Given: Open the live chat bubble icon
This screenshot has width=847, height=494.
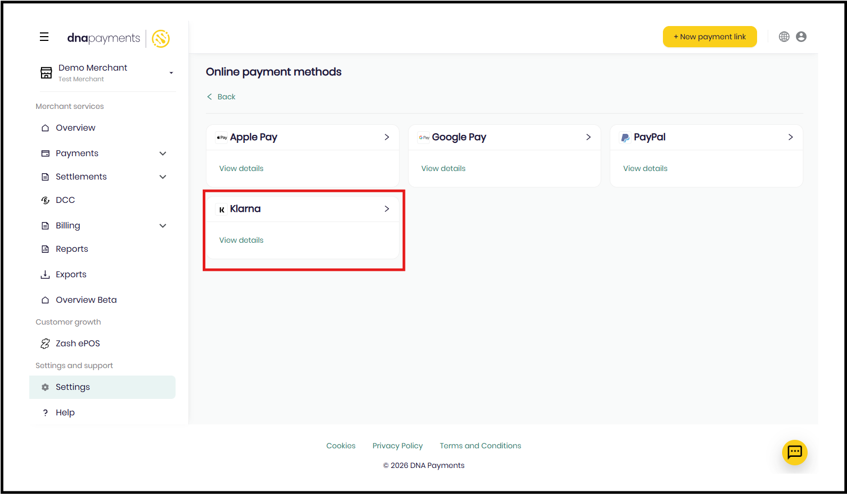Looking at the screenshot, I should click(x=794, y=452).
